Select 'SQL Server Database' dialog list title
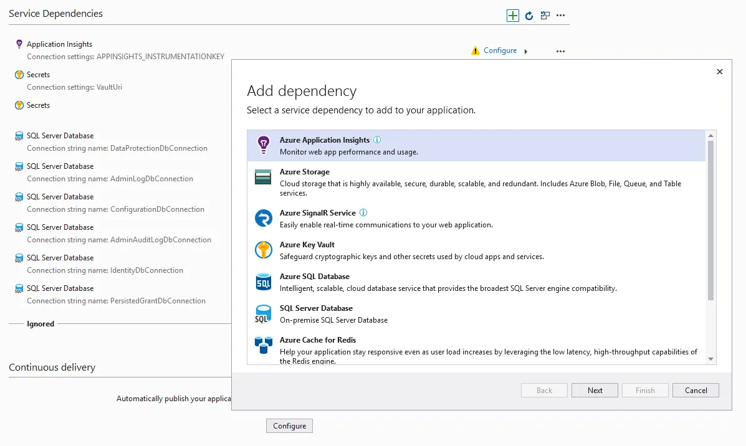 coord(316,308)
